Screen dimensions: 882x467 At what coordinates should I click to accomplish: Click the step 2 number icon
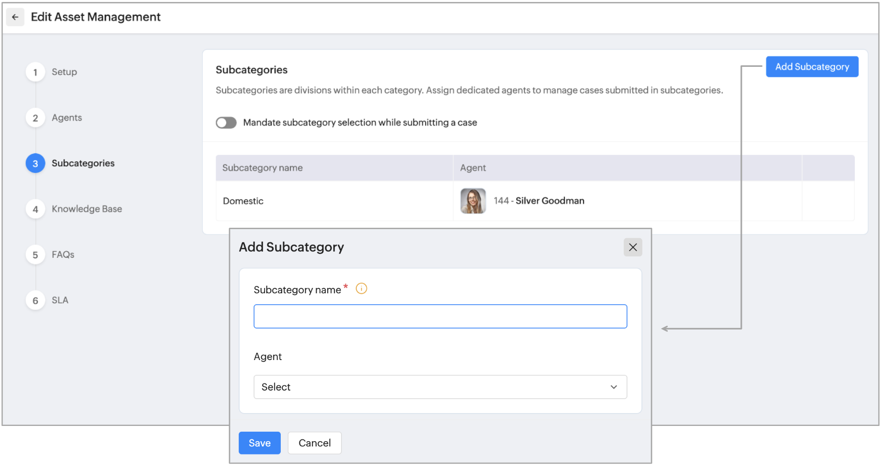[x=35, y=118]
